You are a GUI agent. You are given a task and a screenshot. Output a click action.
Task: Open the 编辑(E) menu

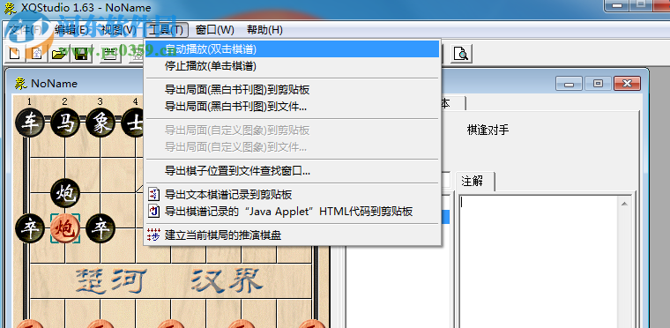click(71, 30)
